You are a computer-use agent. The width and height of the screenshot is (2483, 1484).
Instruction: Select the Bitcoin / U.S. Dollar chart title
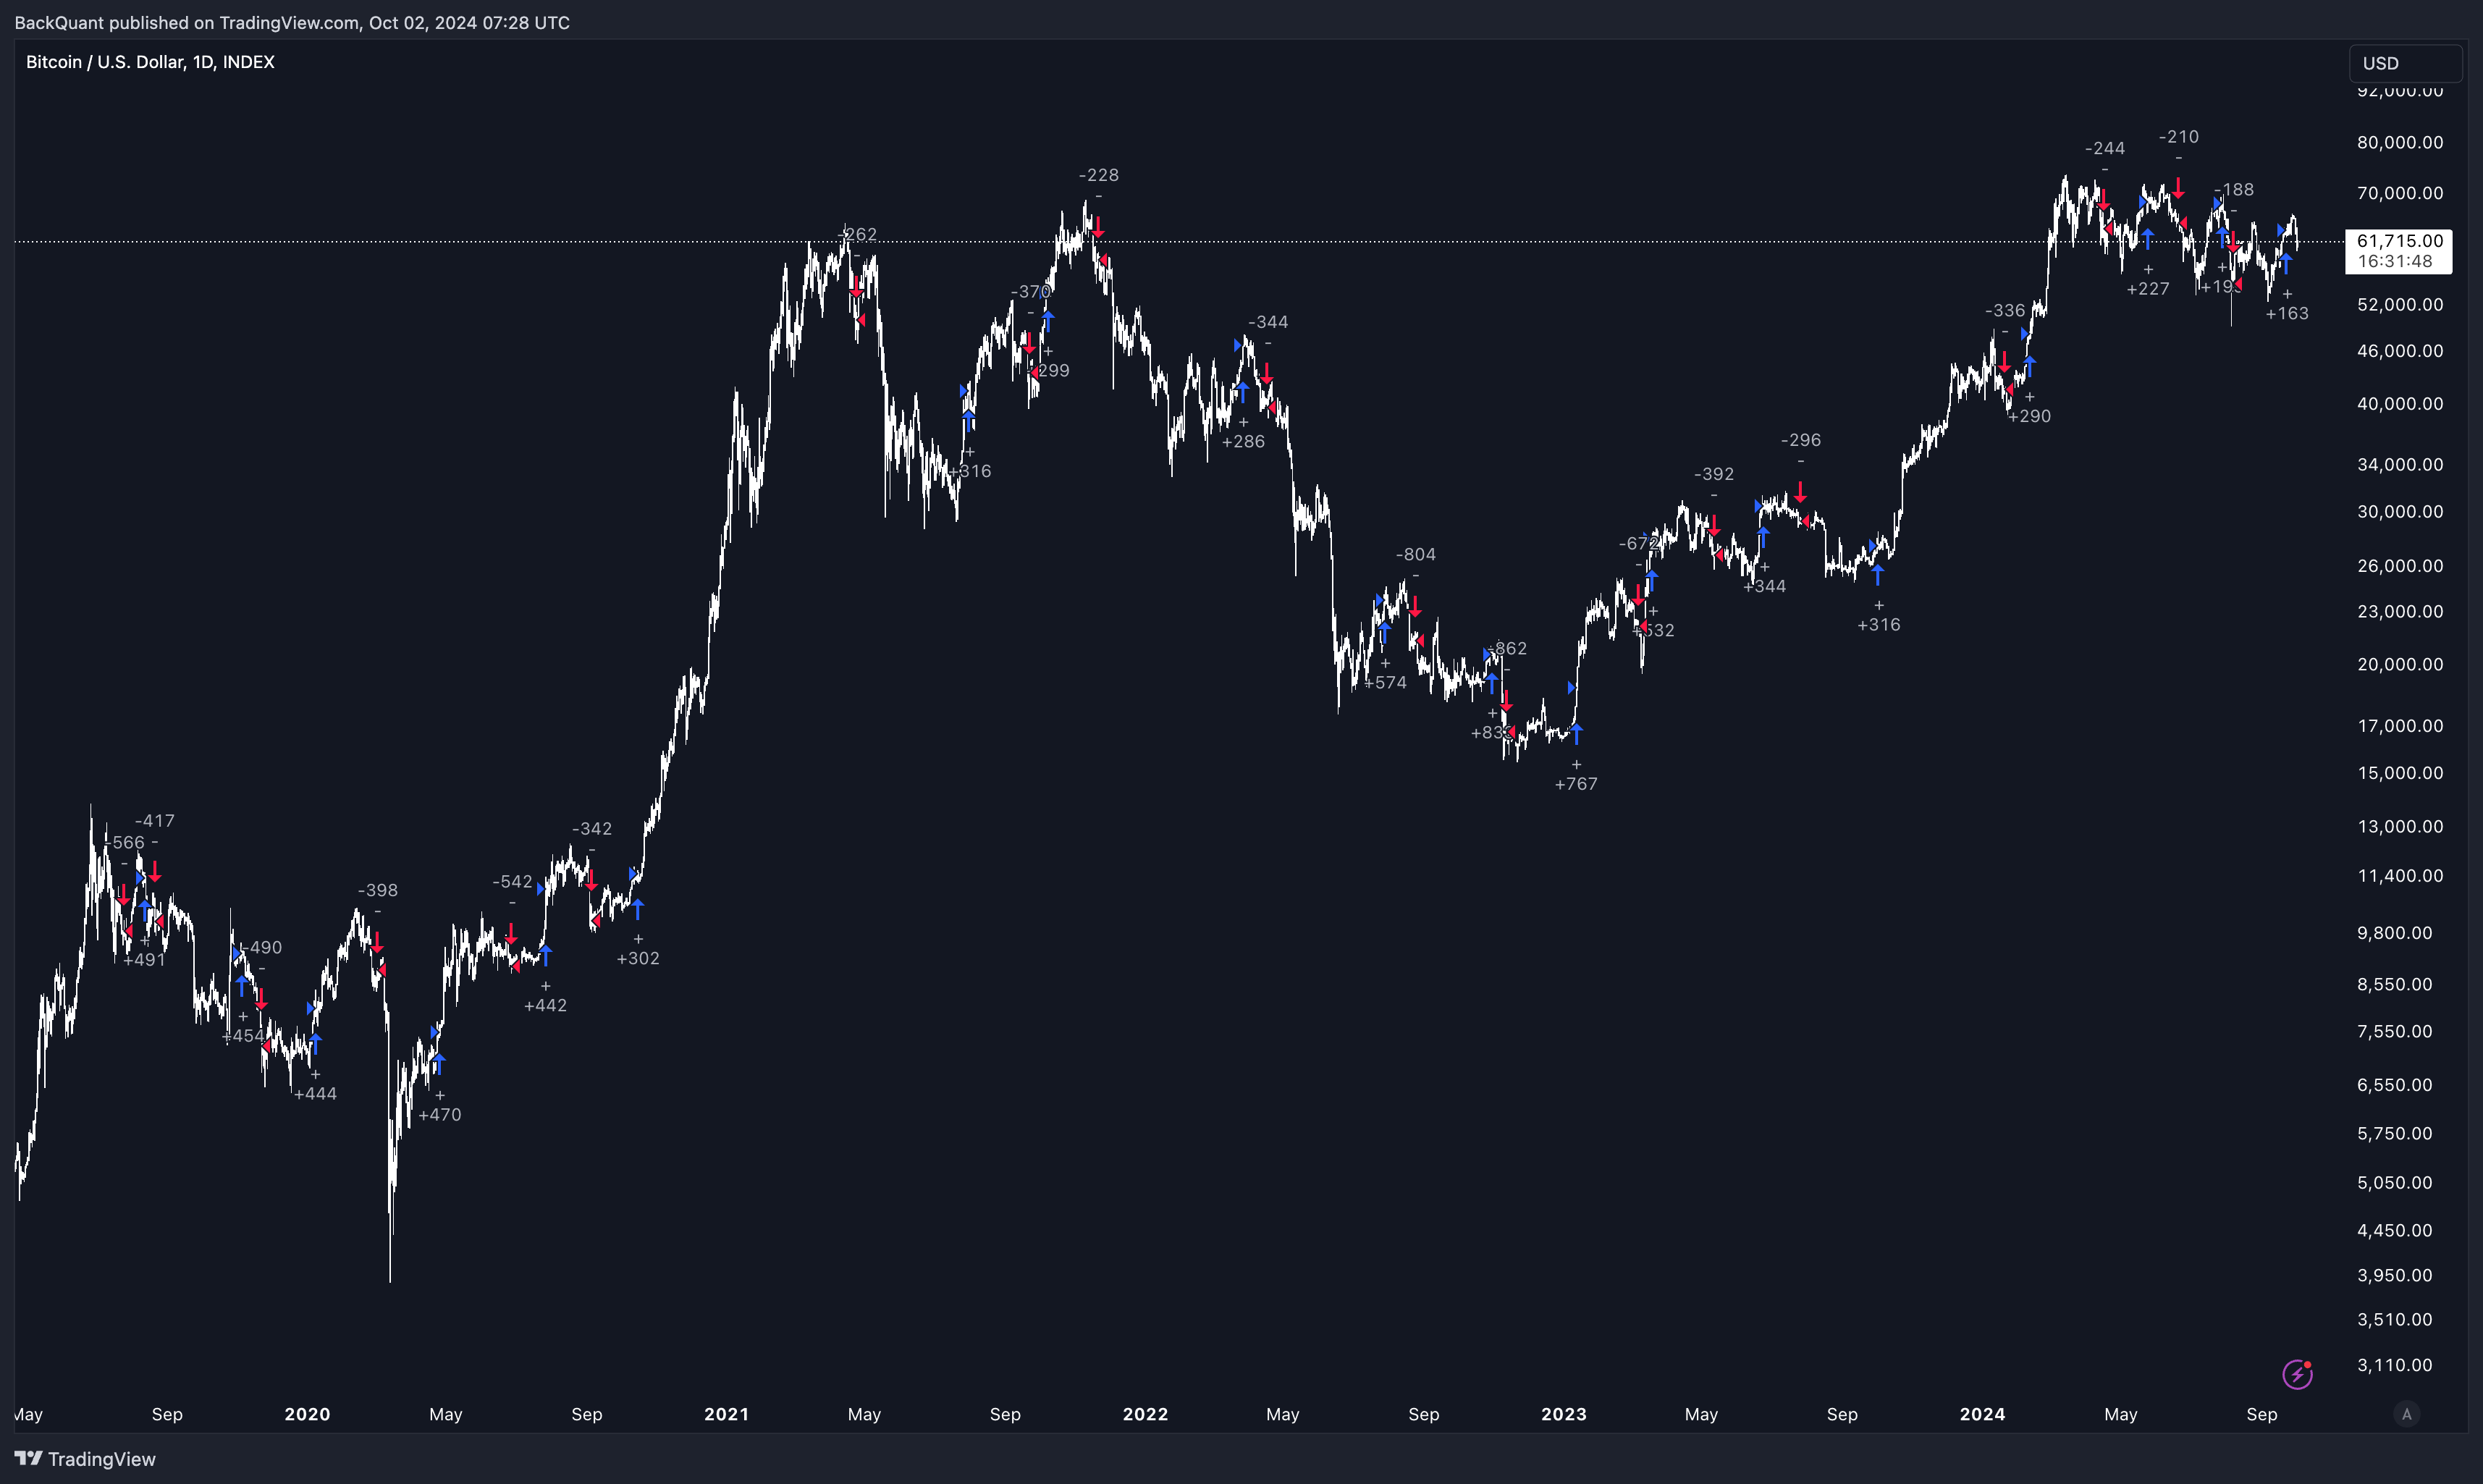click(150, 62)
